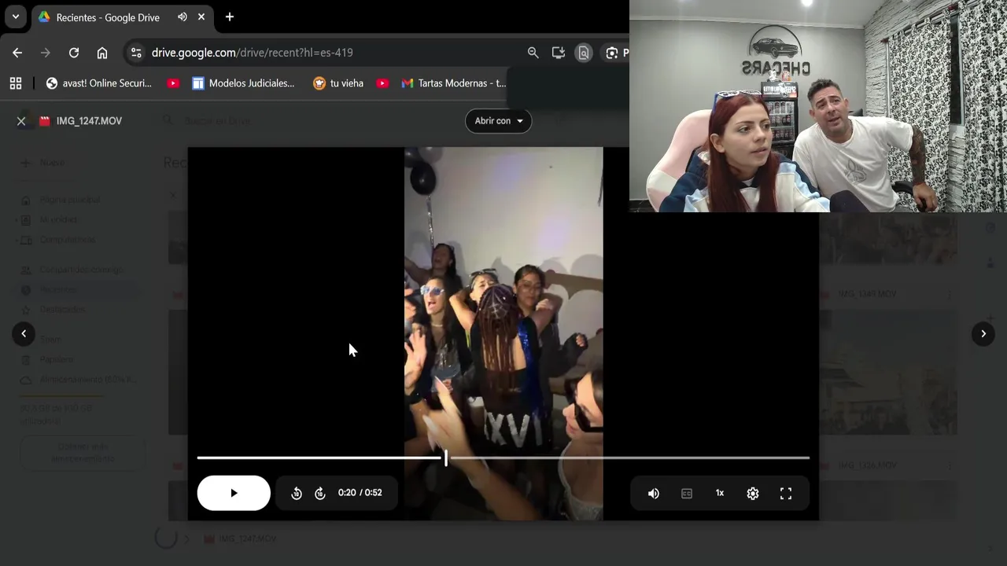Click the 0:20 / 0:52 time display
This screenshot has width=1007, height=566.
coord(360,493)
